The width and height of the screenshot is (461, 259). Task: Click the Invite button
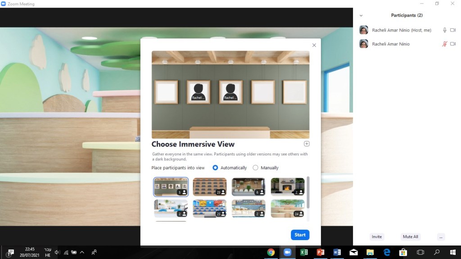click(377, 237)
